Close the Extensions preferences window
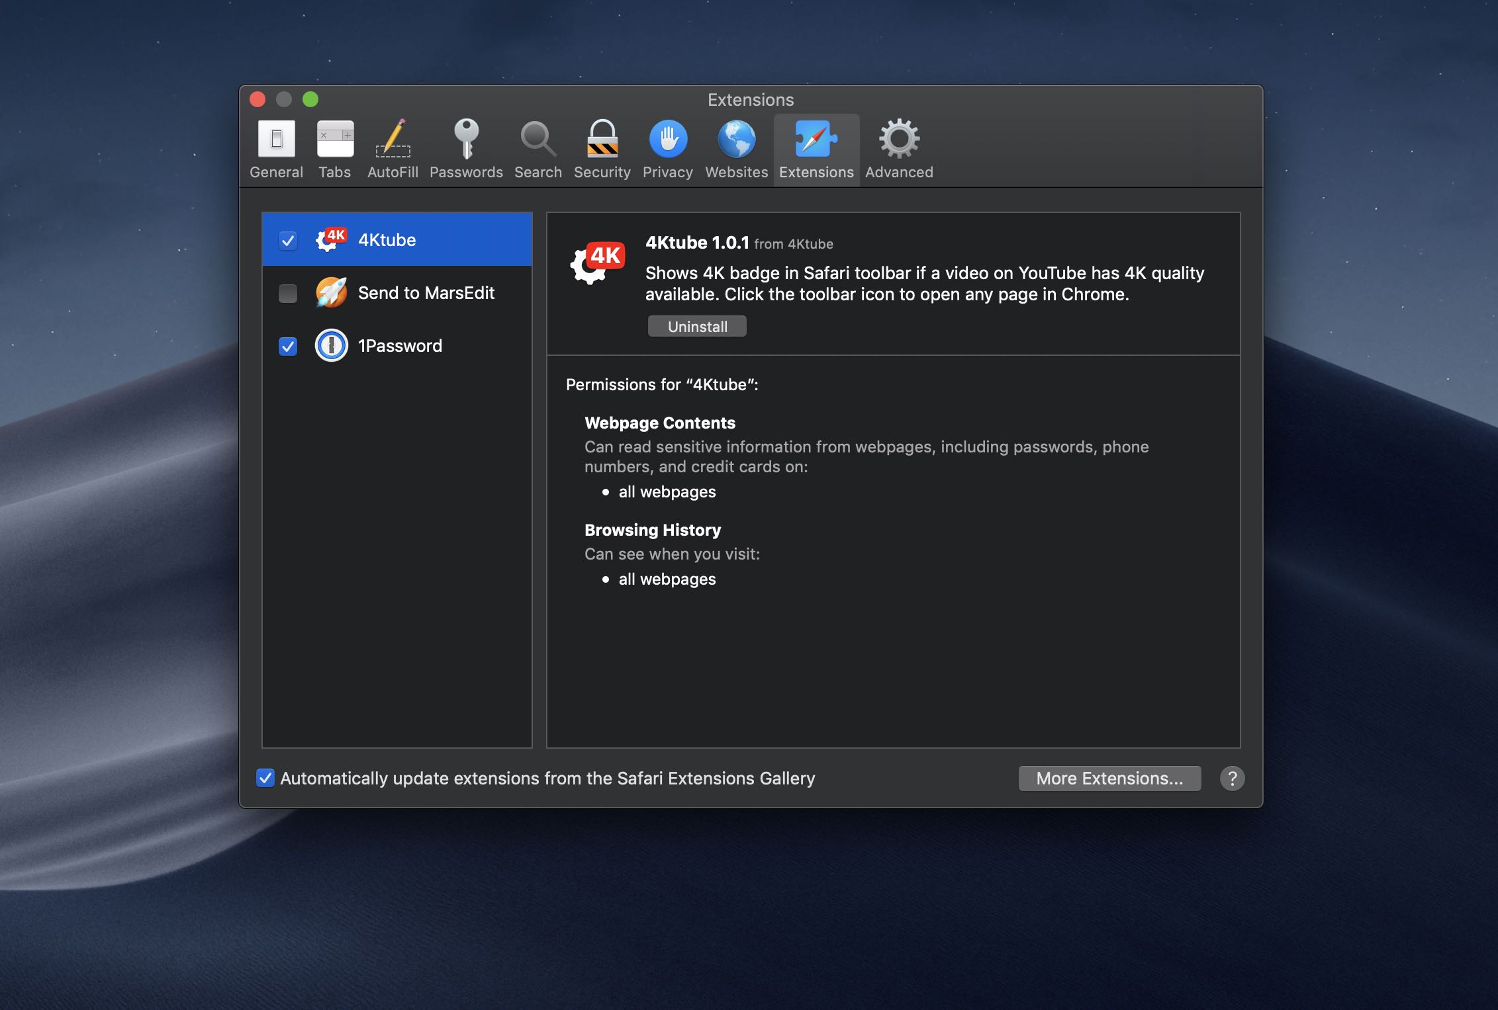Image resolution: width=1498 pixels, height=1010 pixels. [257, 99]
